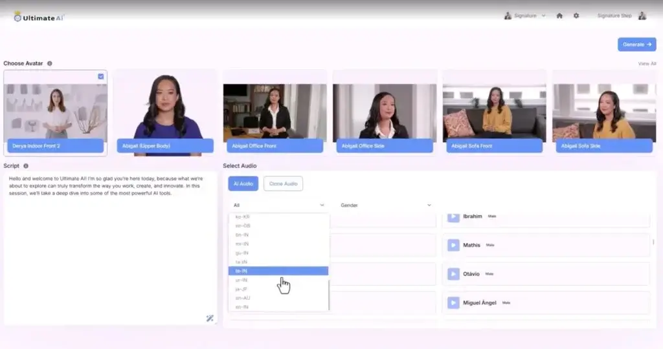Viewport: 663px width, 349px height.
Task: Play Ibrahim voice preview
Action: coord(454,217)
